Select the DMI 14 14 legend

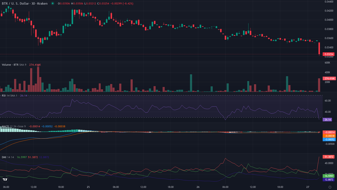click(x=8, y=157)
